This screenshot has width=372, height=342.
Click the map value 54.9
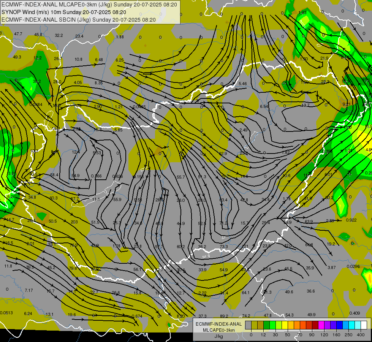pyautogui.click(x=76, y=176)
